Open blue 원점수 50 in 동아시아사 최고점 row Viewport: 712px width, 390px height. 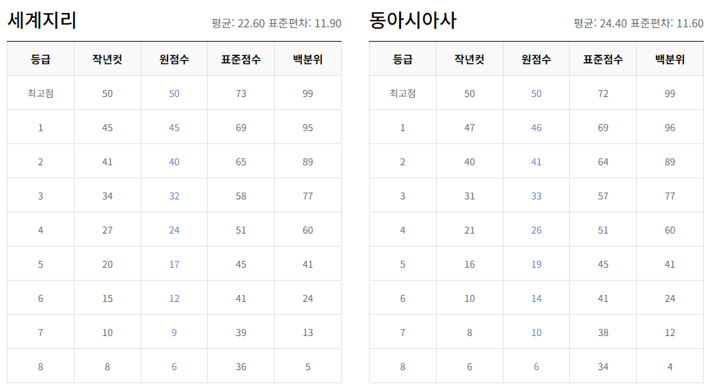[536, 94]
